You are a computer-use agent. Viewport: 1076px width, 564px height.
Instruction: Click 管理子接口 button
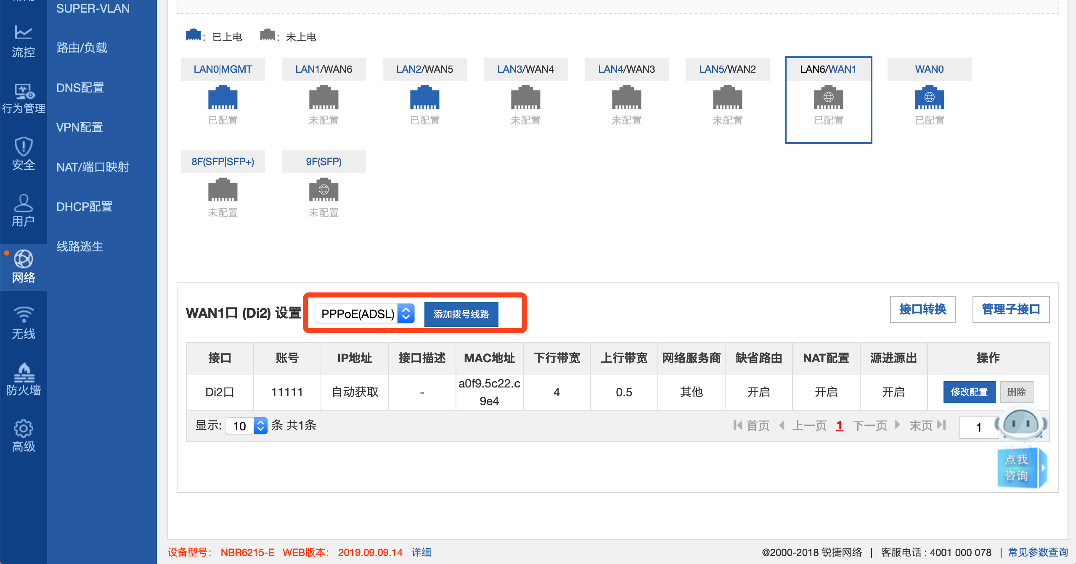(1011, 309)
